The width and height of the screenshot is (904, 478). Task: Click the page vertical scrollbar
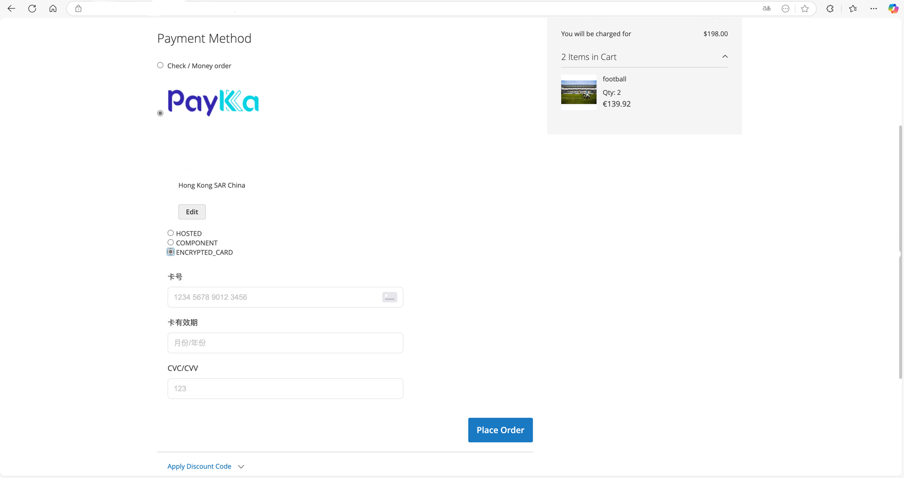pos(900,252)
